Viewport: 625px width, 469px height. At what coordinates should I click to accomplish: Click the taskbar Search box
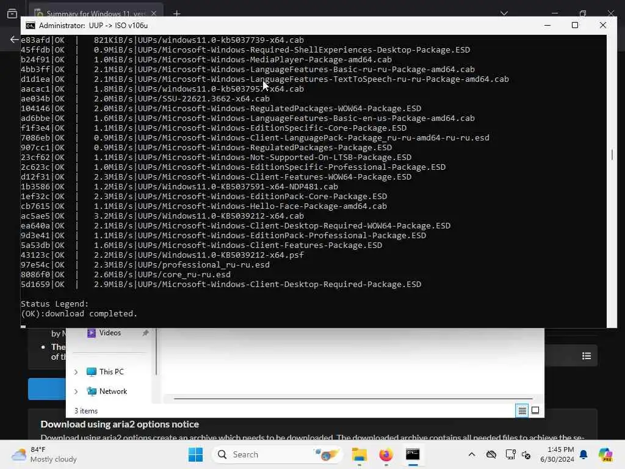point(278,454)
